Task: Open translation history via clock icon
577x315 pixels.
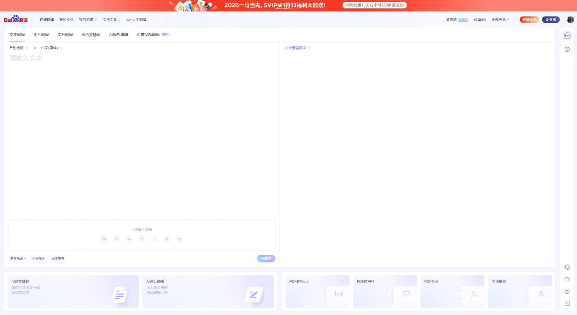Action: coord(567,49)
